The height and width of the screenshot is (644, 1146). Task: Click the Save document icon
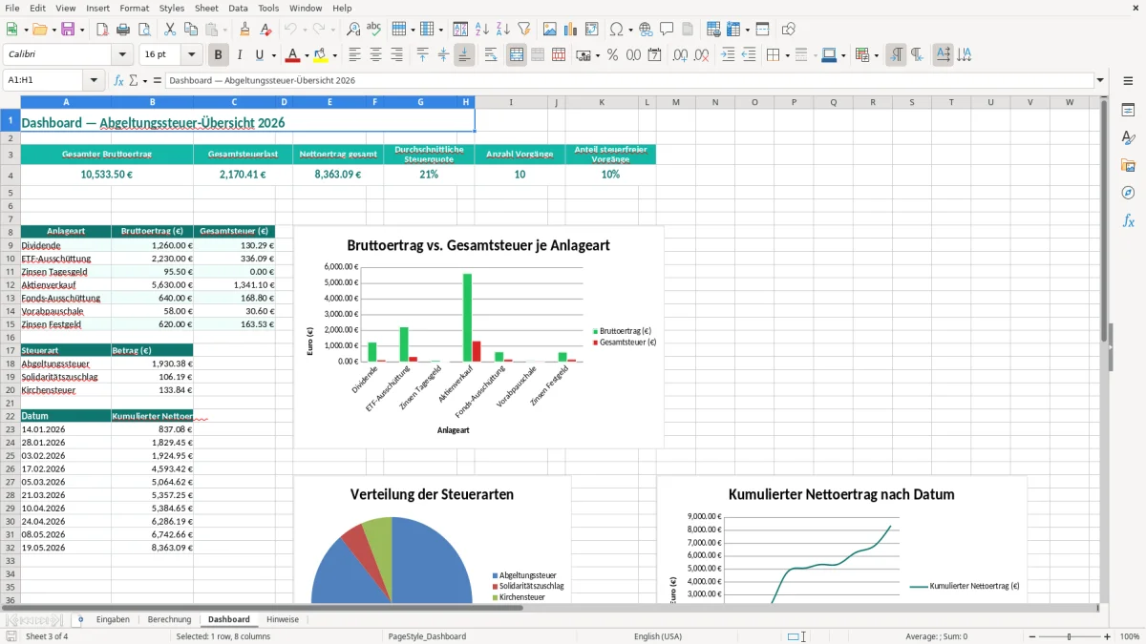coord(68,30)
